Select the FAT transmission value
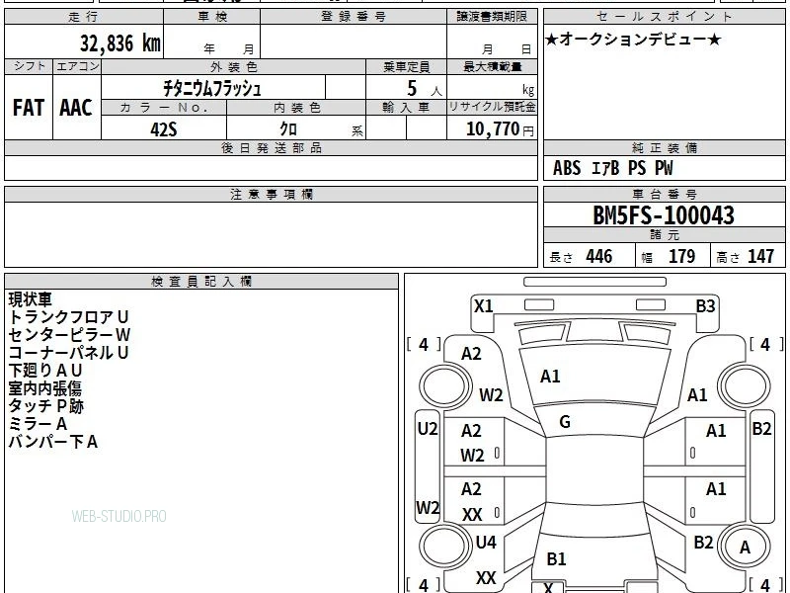This screenshot has height=593, width=790. [29, 108]
